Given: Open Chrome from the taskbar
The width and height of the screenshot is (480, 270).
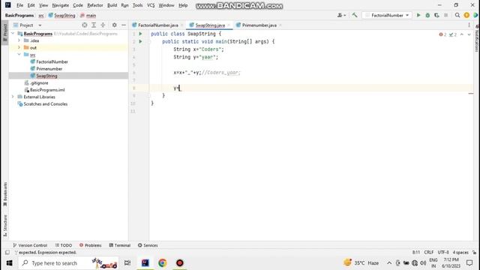Looking at the screenshot, I should 162,263.
